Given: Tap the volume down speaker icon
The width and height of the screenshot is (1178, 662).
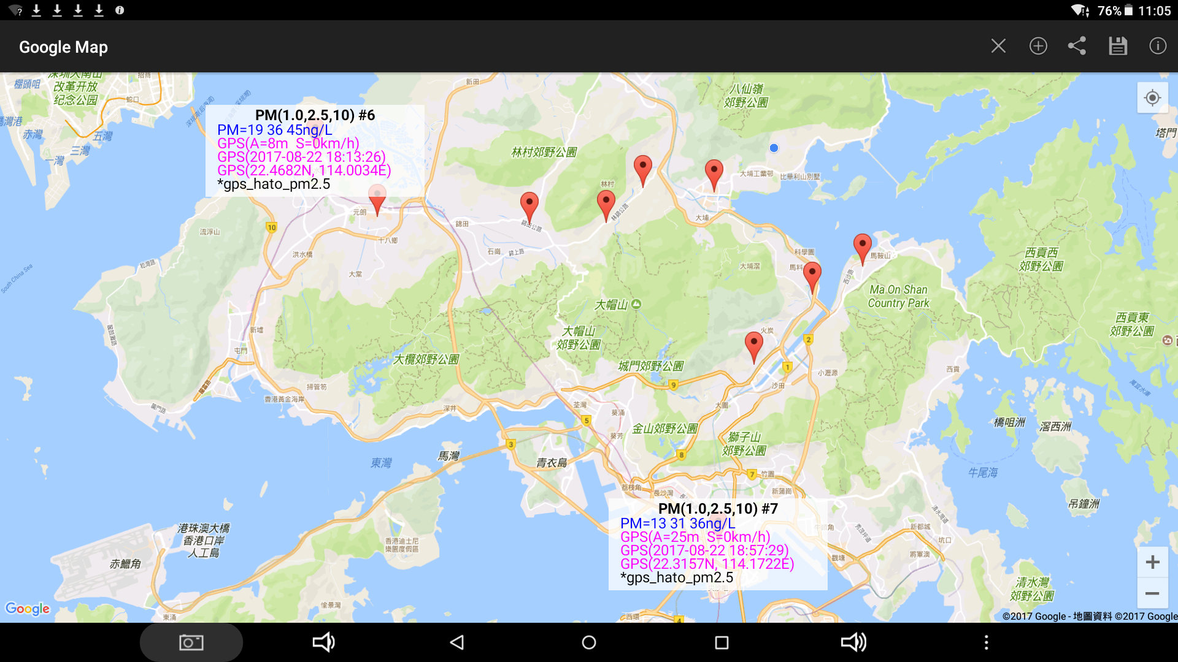Looking at the screenshot, I should pyautogui.click(x=323, y=642).
